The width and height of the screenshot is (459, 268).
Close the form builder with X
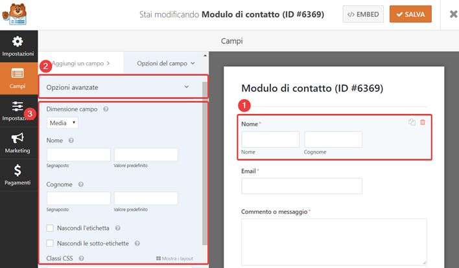[453, 14]
